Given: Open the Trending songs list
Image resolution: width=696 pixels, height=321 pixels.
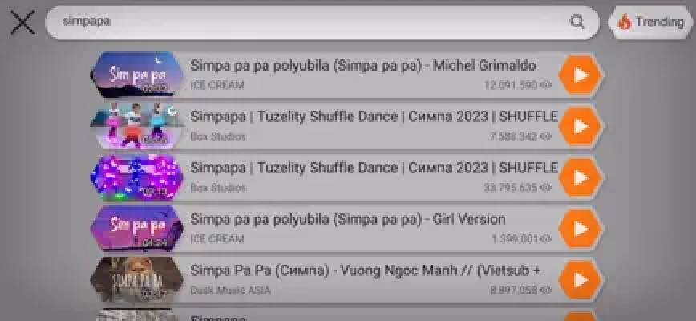Looking at the screenshot, I should (x=649, y=22).
